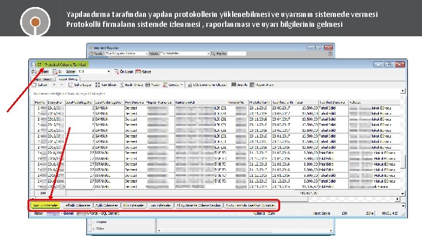Click the Tutar column header

click(307, 102)
